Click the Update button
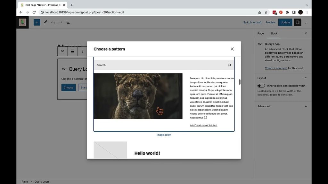Screen dimensions: 328x184 (x=285, y=22)
